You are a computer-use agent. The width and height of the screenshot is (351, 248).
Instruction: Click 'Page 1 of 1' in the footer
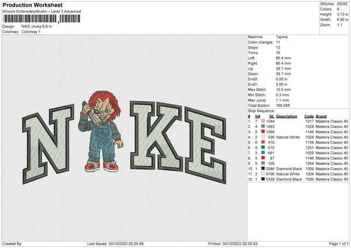(339, 243)
